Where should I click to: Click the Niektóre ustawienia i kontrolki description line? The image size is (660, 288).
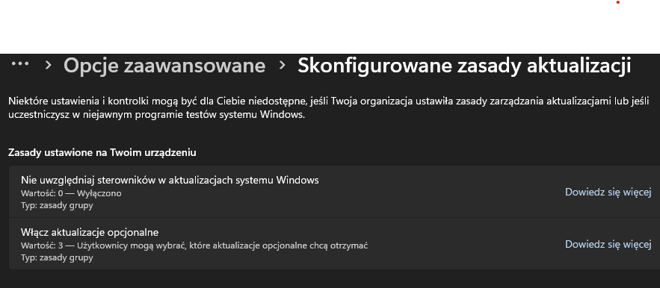pos(328,101)
